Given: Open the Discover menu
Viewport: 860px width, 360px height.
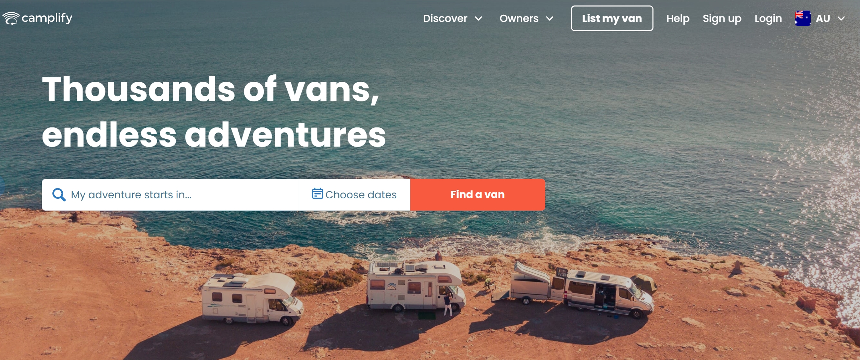Looking at the screenshot, I should coord(452,18).
